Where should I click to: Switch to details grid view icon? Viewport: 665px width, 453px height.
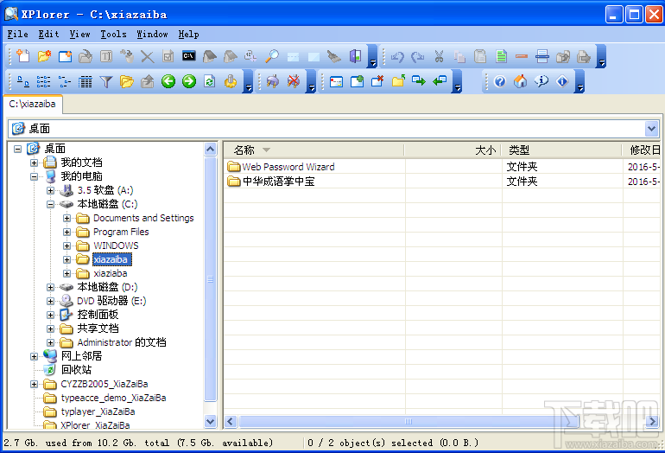coord(85,81)
